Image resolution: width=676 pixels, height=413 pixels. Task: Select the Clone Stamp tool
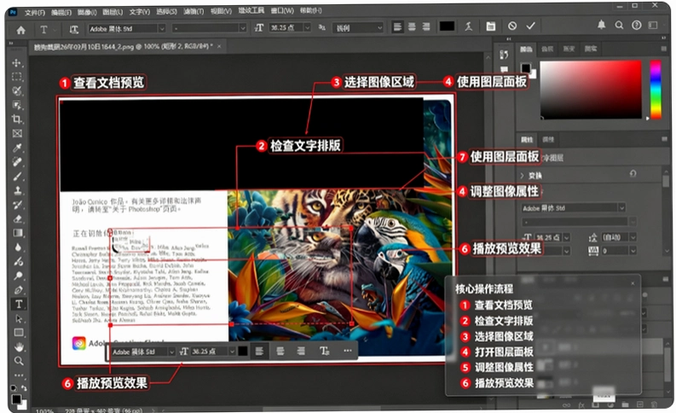point(18,190)
